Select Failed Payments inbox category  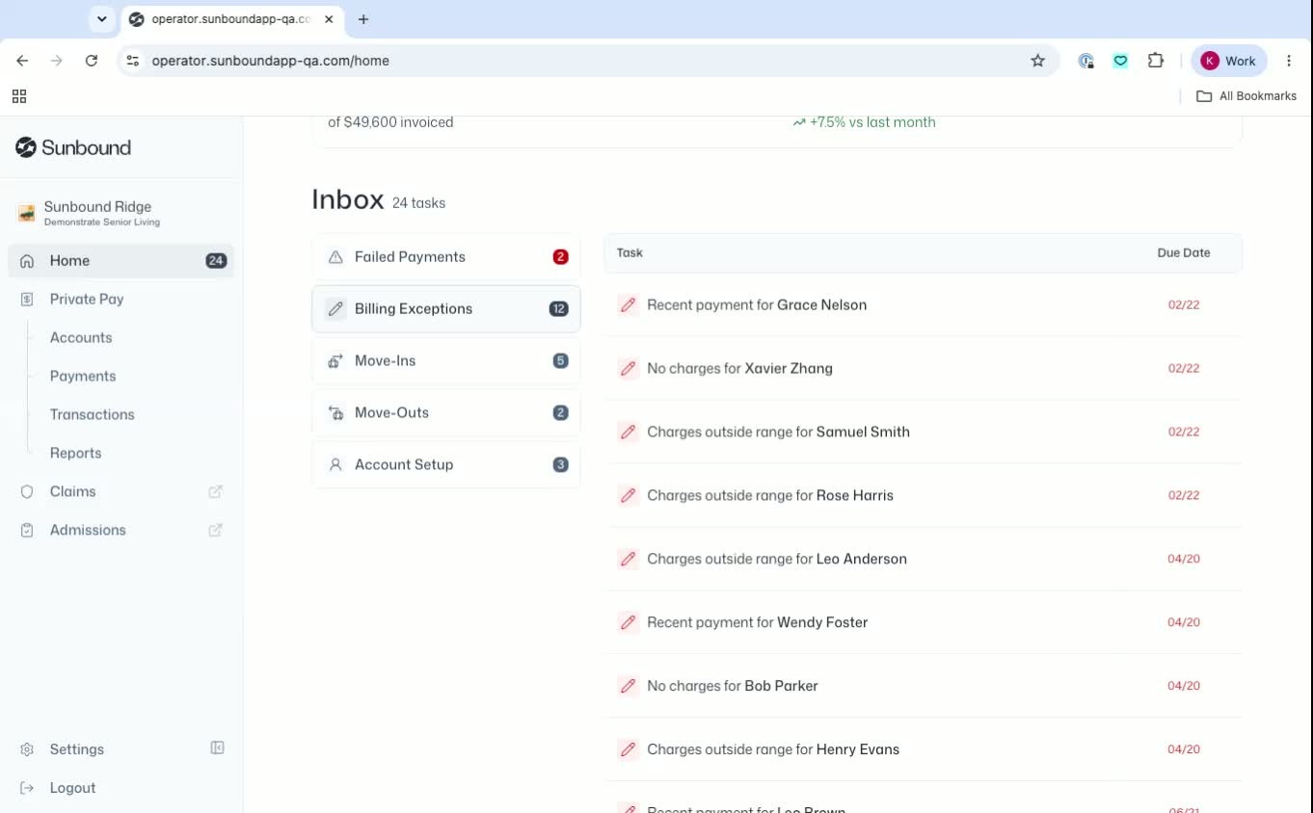pyautogui.click(x=446, y=257)
